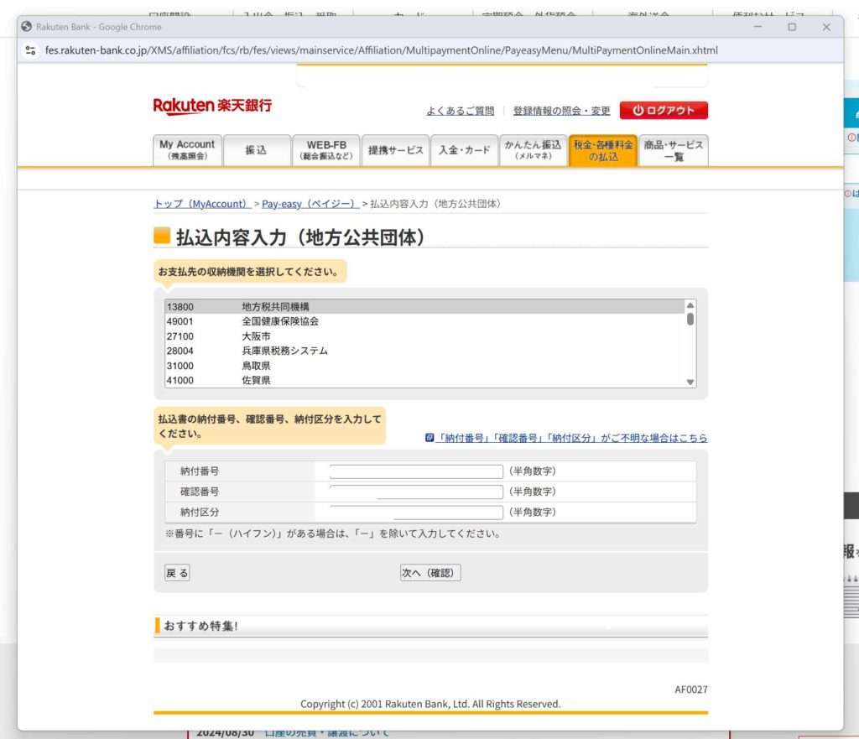859x739 pixels.
Task: Open the 振込 transfer tab
Action: tap(256, 150)
